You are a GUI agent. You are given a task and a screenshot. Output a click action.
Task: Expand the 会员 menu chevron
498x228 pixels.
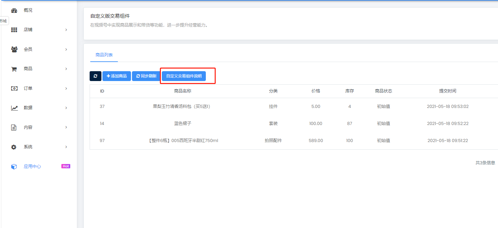(66, 50)
